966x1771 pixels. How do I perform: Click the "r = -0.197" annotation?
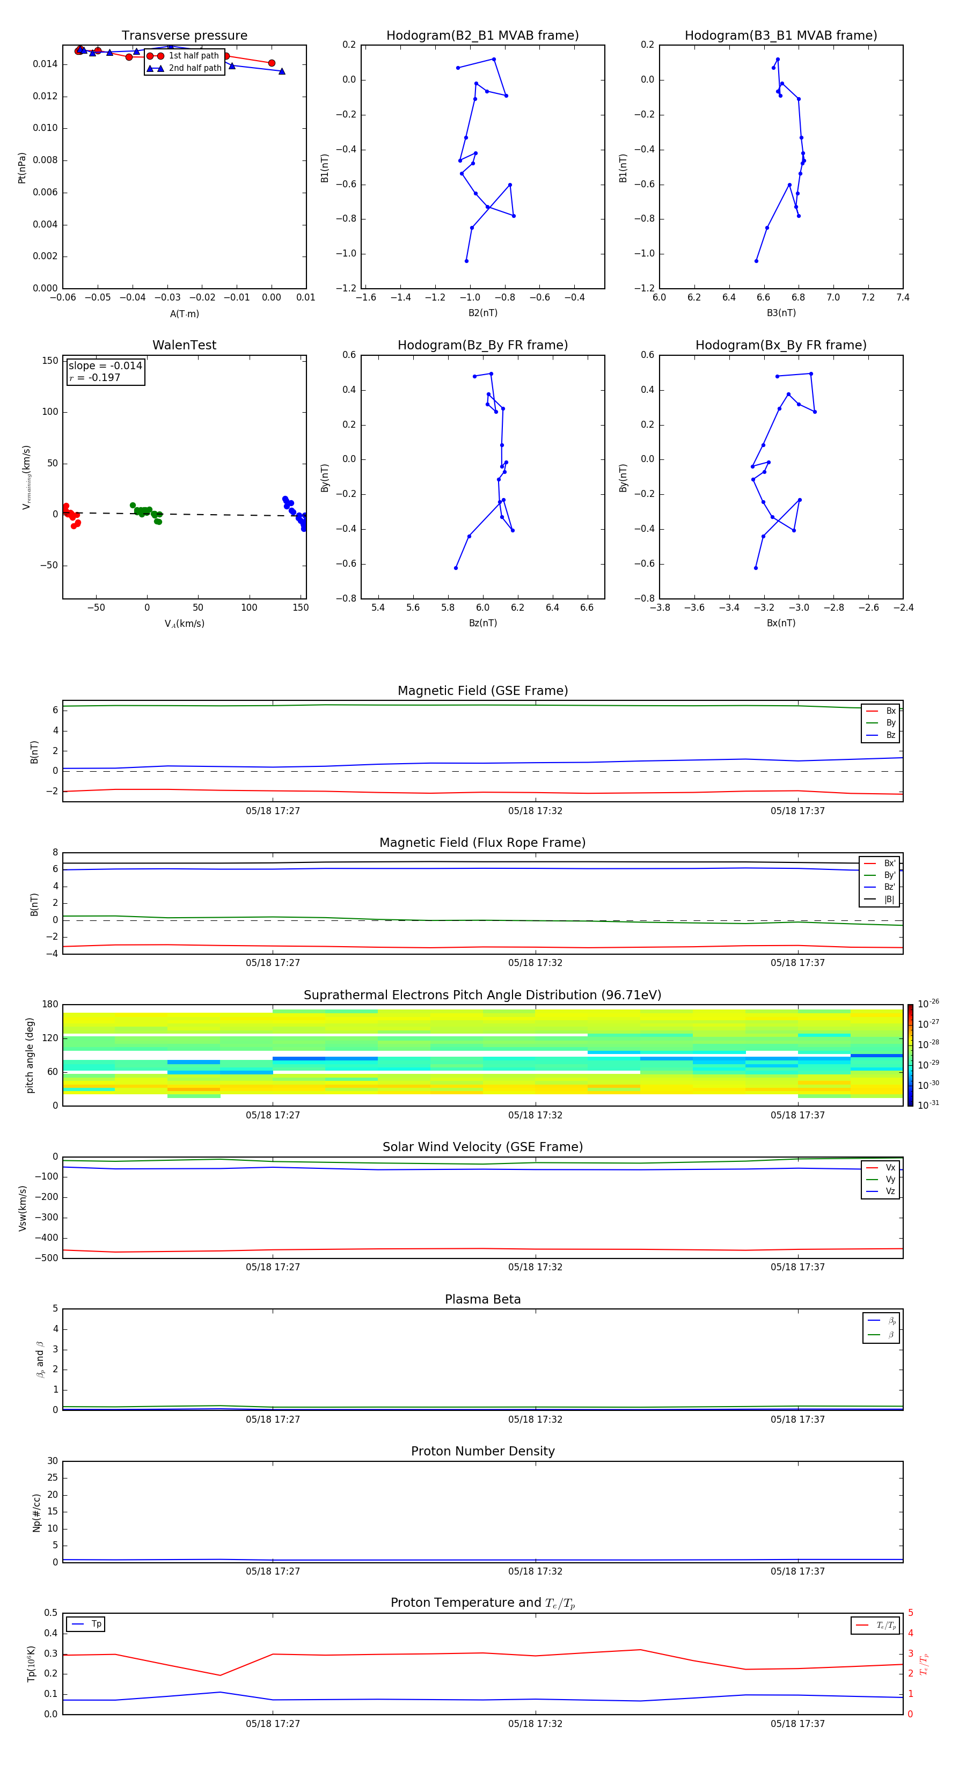(95, 377)
